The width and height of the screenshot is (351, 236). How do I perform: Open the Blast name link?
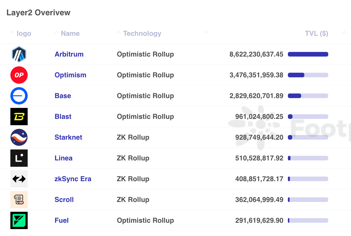[63, 117]
